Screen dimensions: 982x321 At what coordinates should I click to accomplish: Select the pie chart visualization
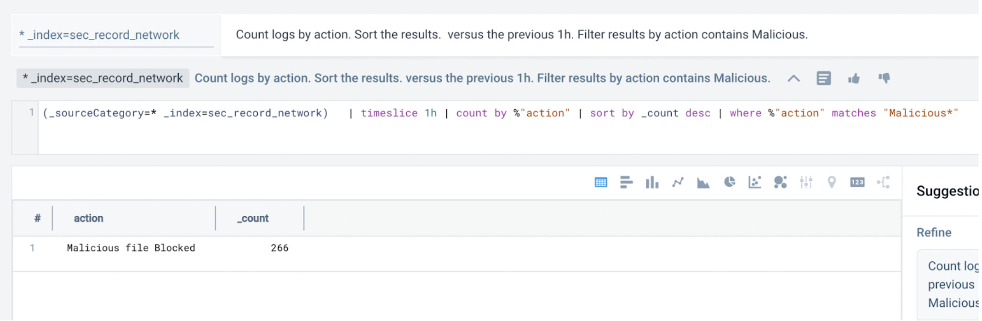point(729,182)
